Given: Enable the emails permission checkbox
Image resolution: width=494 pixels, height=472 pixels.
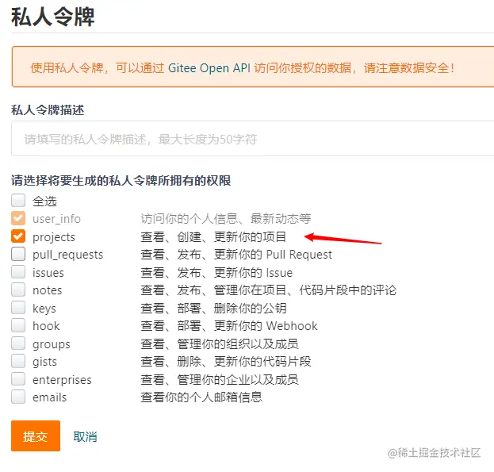Looking at the screenshot, I should click(x=18, y=397).
